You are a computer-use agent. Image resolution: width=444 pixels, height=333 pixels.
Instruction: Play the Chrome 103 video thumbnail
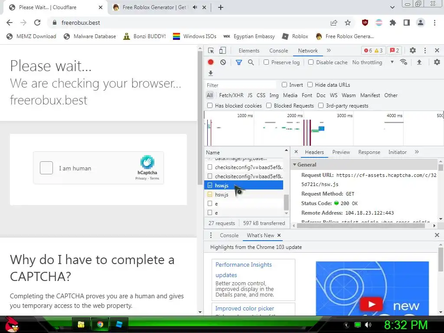(371, 304)
